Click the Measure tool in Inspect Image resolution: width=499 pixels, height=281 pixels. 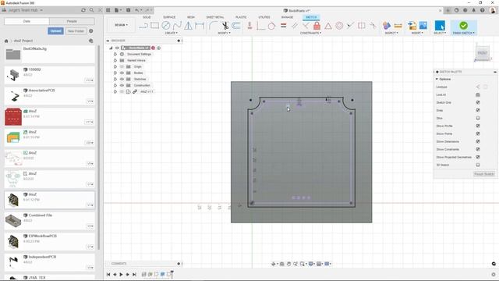(x=398, y=26)
